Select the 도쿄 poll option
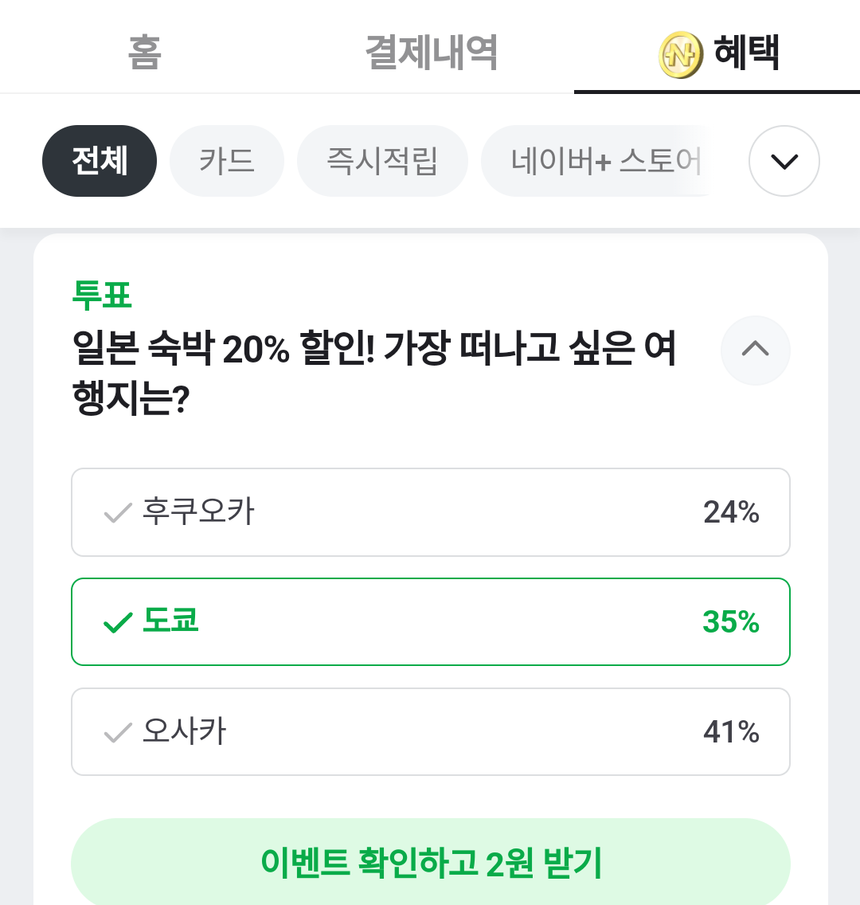 click(430, 622)
